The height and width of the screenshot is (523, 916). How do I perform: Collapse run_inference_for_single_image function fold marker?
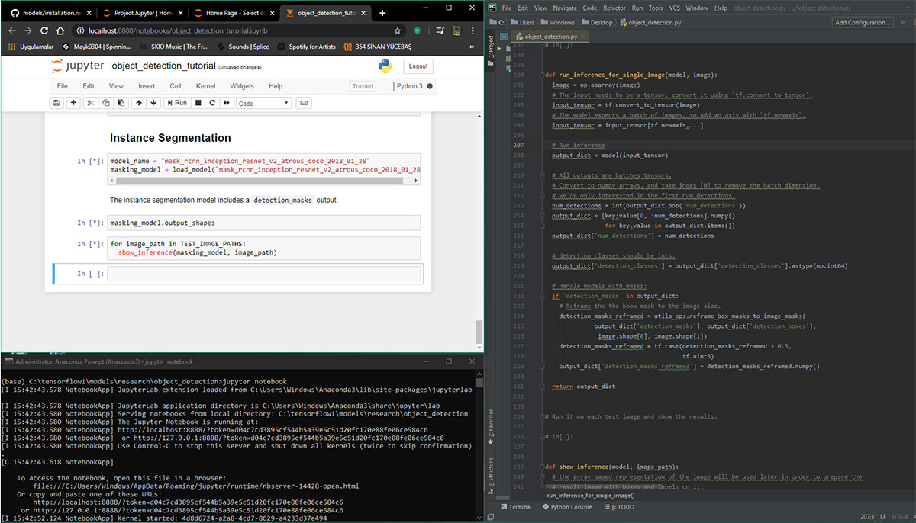pos(540,75)
